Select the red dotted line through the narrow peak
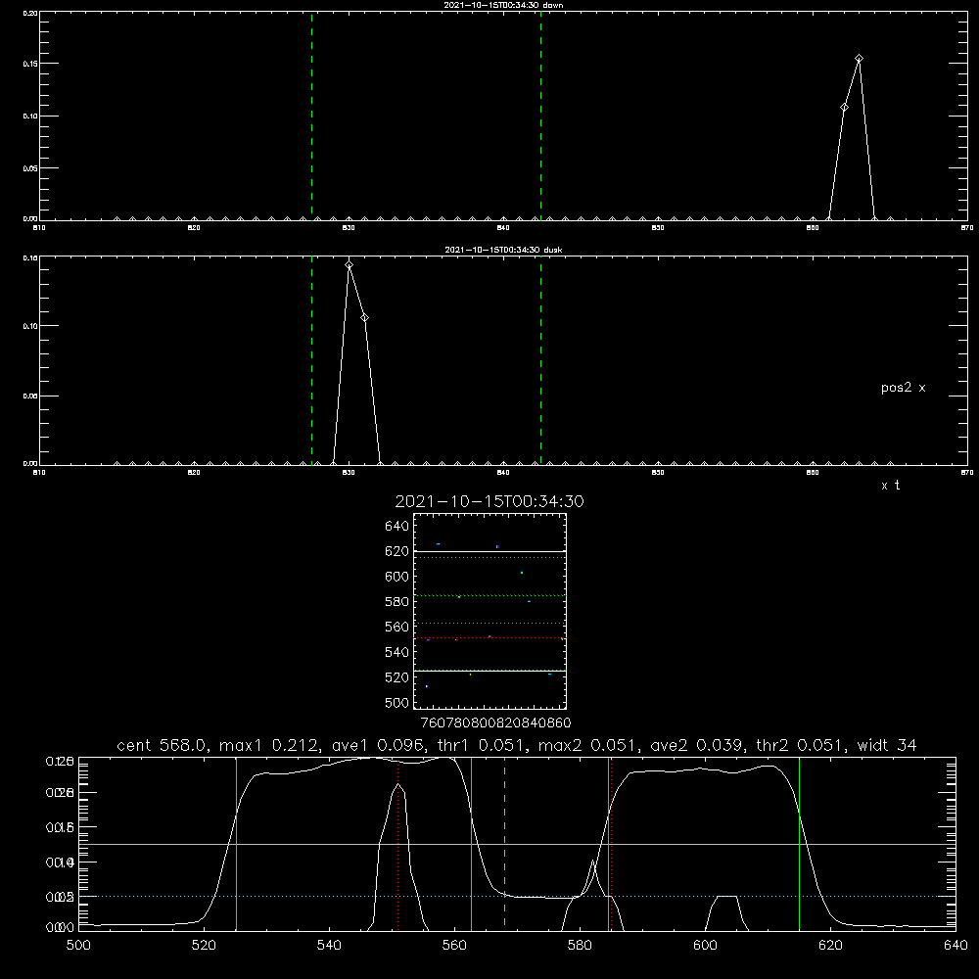This screenshot has width=979, height=979. coord(397,843)
